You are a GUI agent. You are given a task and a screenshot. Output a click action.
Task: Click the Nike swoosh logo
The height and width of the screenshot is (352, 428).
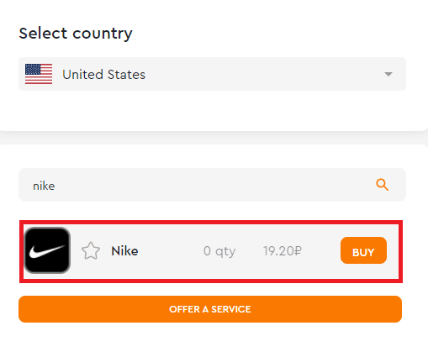[47, 250]
